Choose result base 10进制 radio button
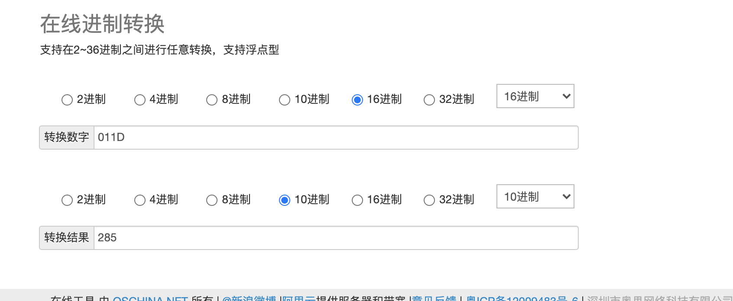This screenshot has width=733, height=301. pyautogui.click(x=285, y=200)
